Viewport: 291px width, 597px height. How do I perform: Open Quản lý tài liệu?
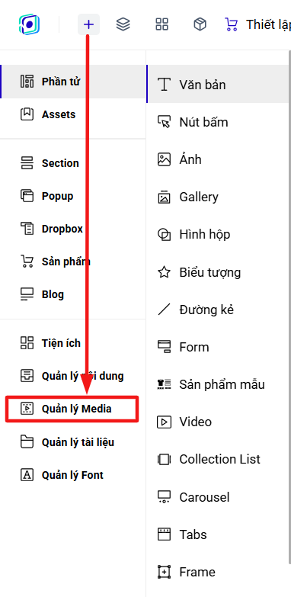click(73, 442)
